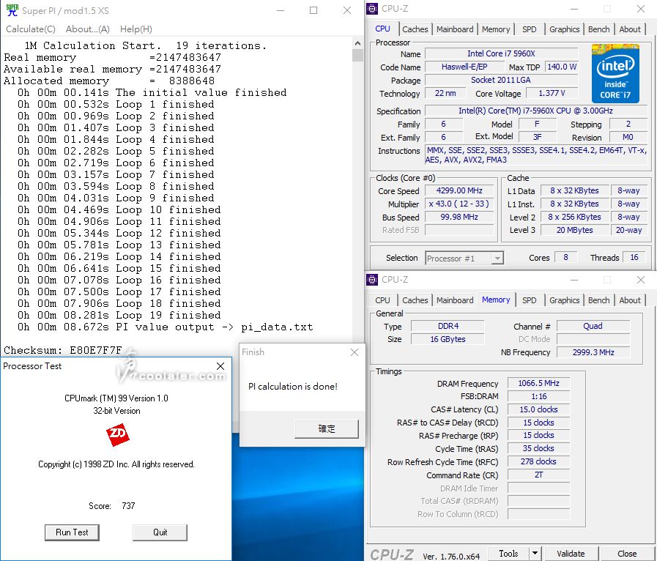Click the Close button in CPU-Z footer
The width and height of the screenshot is (657, 561).
627,554
